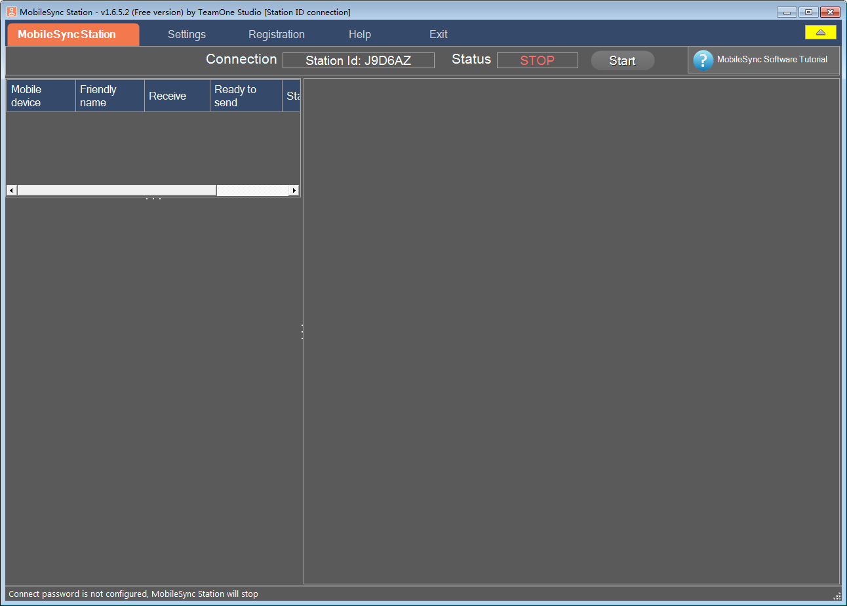The height and width of the screenshot is (606, 847).
Task: Open the Registration menu
Action: pyautogui.click(x=277, y=35)
